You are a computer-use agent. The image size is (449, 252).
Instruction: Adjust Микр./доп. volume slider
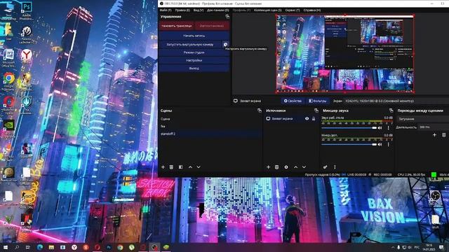click(x=349, y=145)
